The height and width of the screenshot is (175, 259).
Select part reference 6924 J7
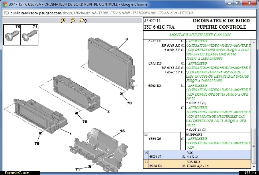coord(155,157)
